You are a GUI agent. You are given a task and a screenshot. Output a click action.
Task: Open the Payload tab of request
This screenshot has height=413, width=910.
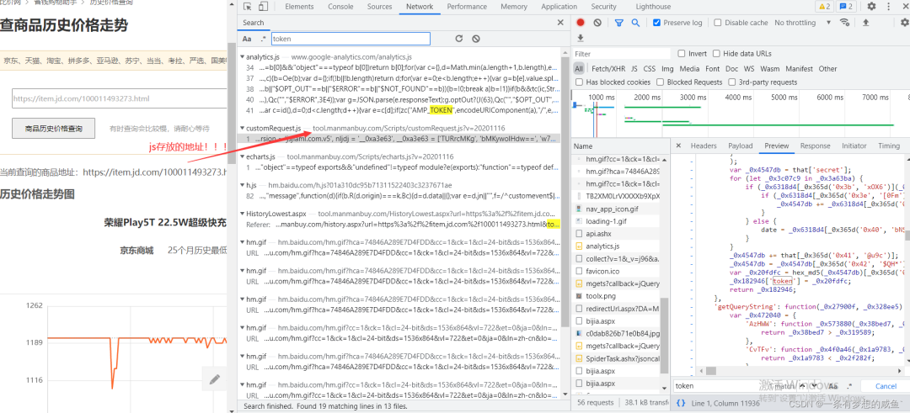pos(740,146)
